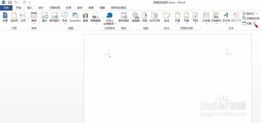The image size is (261, 123).
Task: Insert online pictures with 联机图片
Action: tap(55, 17)
